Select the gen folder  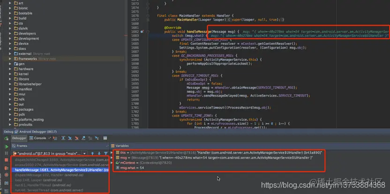pos(19,64)
